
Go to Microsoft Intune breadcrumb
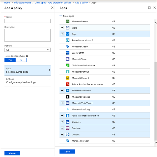coord(23,3)
